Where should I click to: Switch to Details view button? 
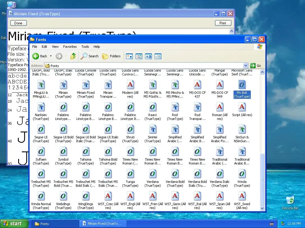coord(158,56)
